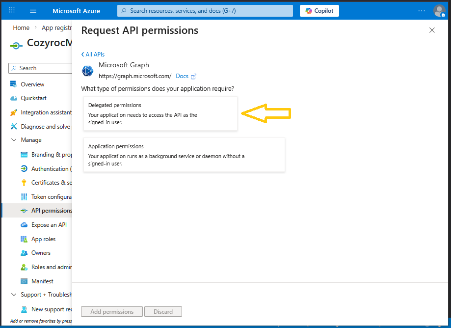Viewport: 451px width, 328px height.
Task: Click the user account avatar
Action: [439, 11]
